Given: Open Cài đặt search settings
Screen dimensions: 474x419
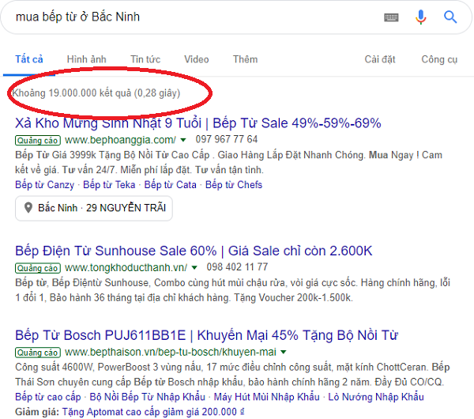Looking at the screenshot, I should (x=380, y=59).
